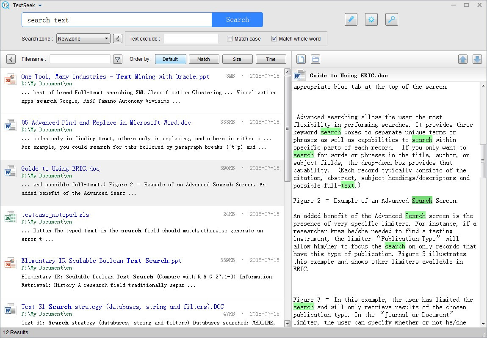Click the 333KB size of the Microsoft Word.doc result
487x338 pixels.
(x=227, y=122)
